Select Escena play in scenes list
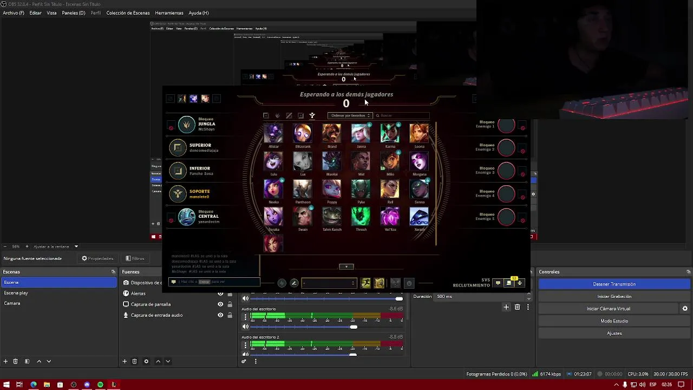The image size is (693, 390). pyautogui.click(x=58, y=293)
